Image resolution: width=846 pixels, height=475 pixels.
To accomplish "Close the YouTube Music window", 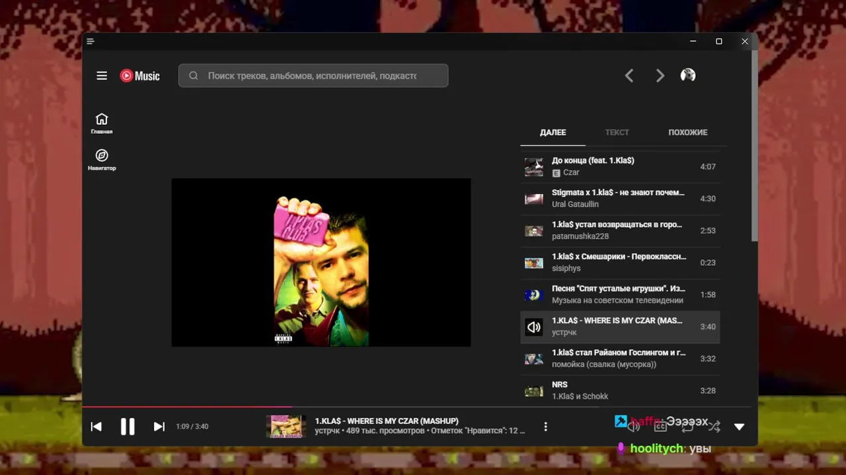I will pyautogui.click(x=745, y=42).
